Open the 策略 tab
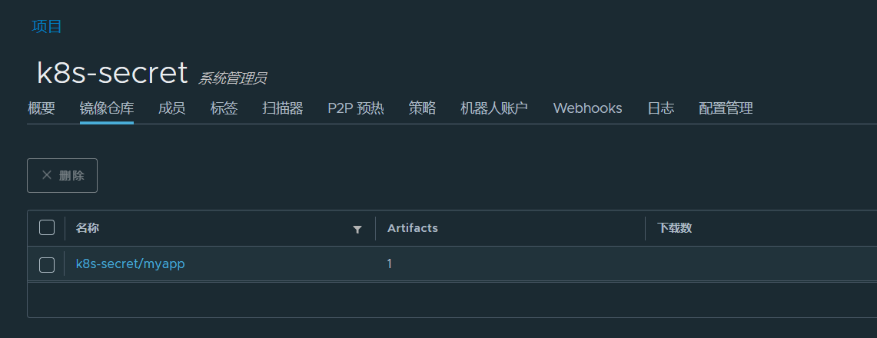 pos(422,108)
